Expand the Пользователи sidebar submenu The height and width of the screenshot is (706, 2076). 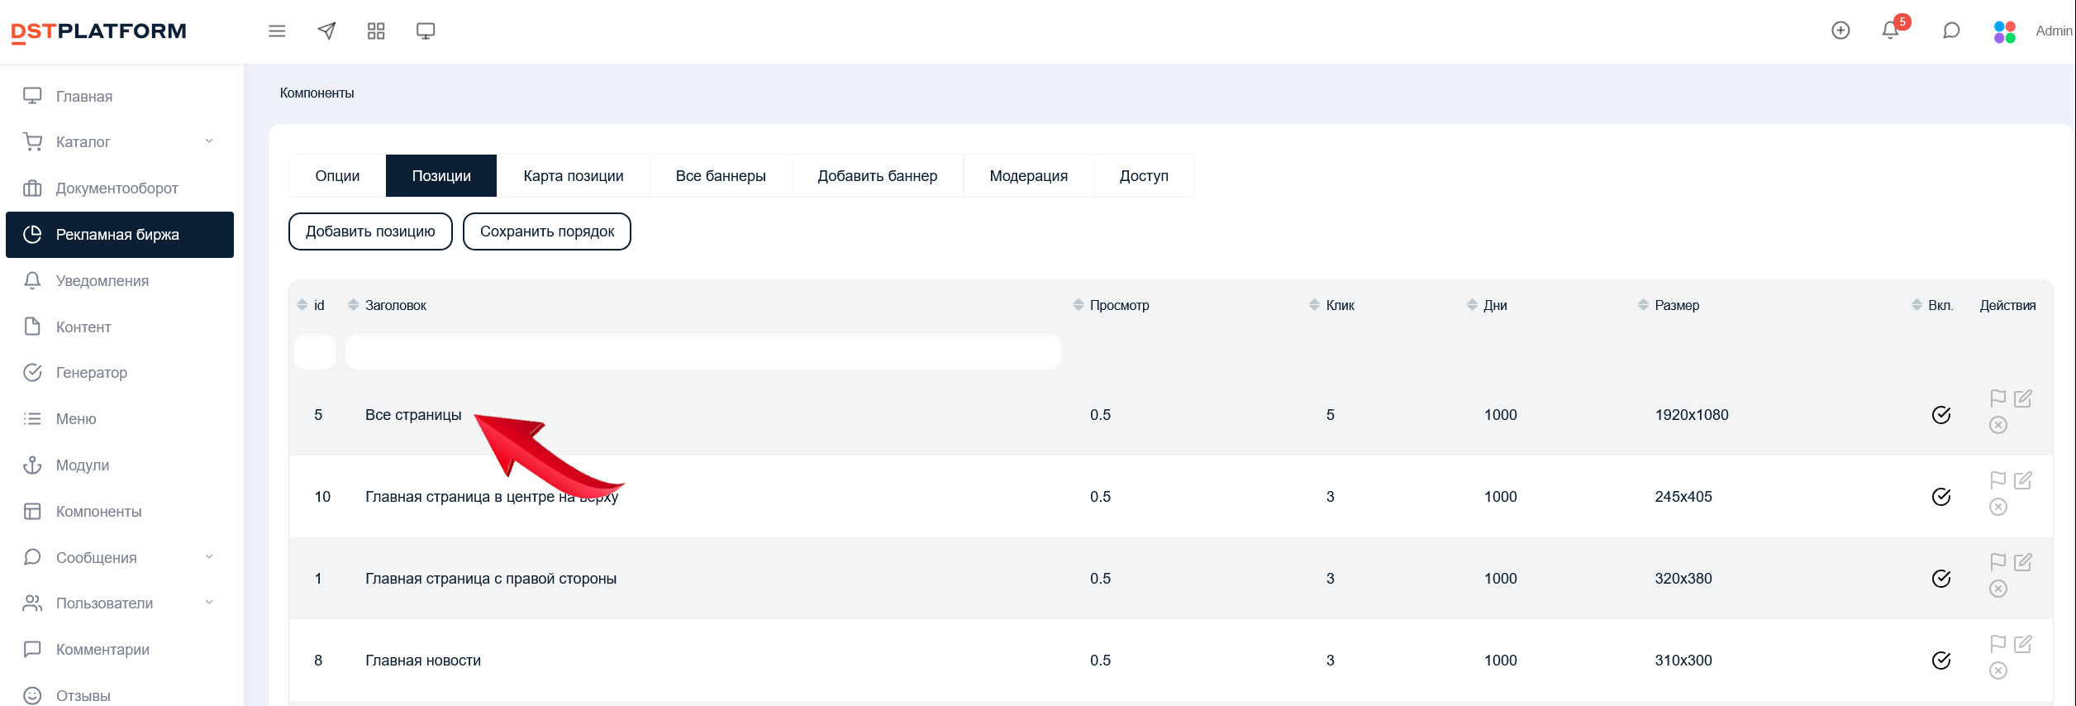click(x=209, y=603)
